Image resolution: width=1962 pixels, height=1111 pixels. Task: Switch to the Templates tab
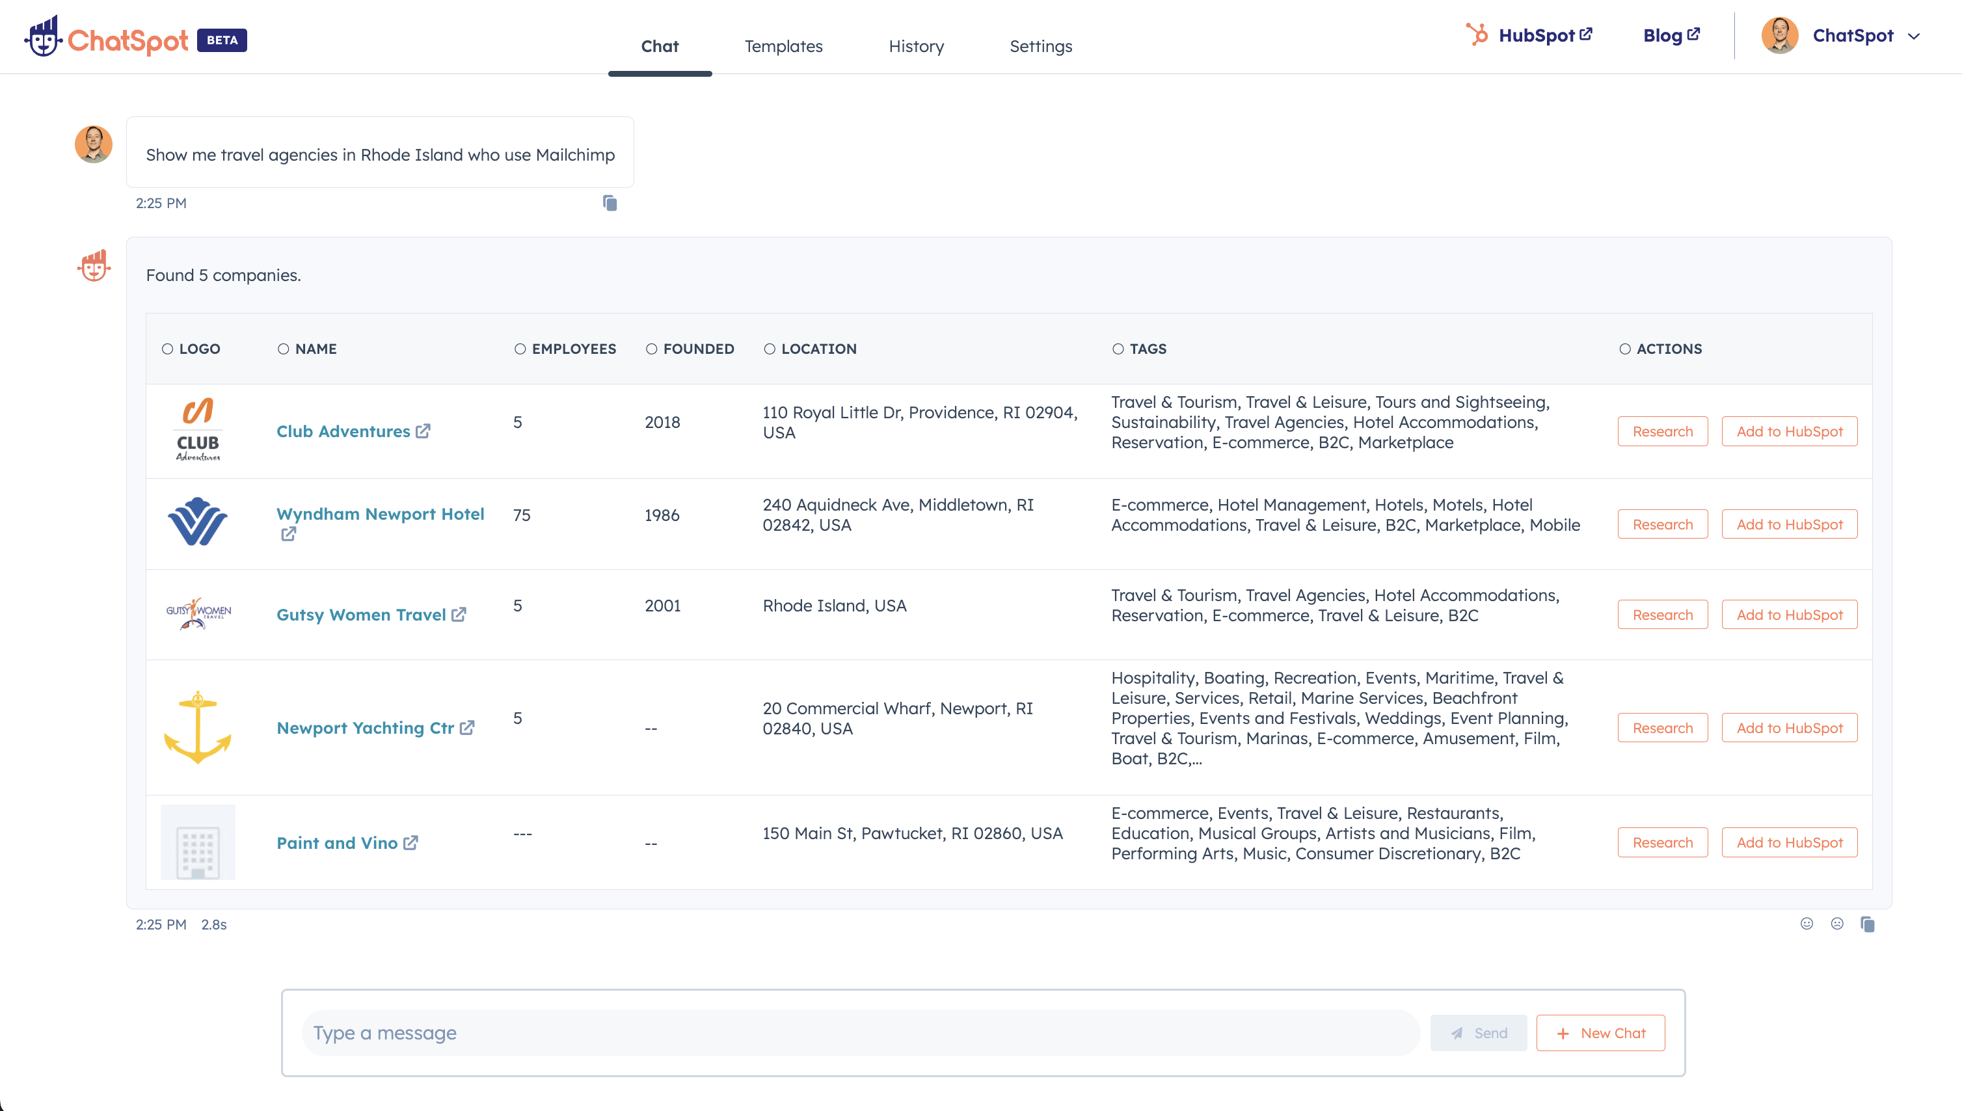785,46
